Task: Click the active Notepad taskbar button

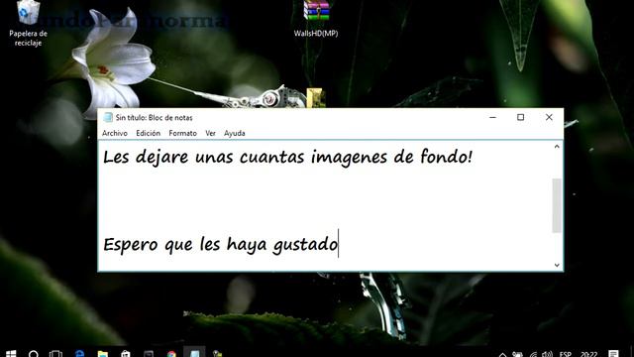Action: coord(194,352)
